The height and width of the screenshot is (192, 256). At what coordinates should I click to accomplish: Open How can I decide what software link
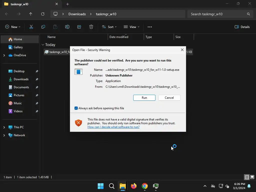pos(113,127)
